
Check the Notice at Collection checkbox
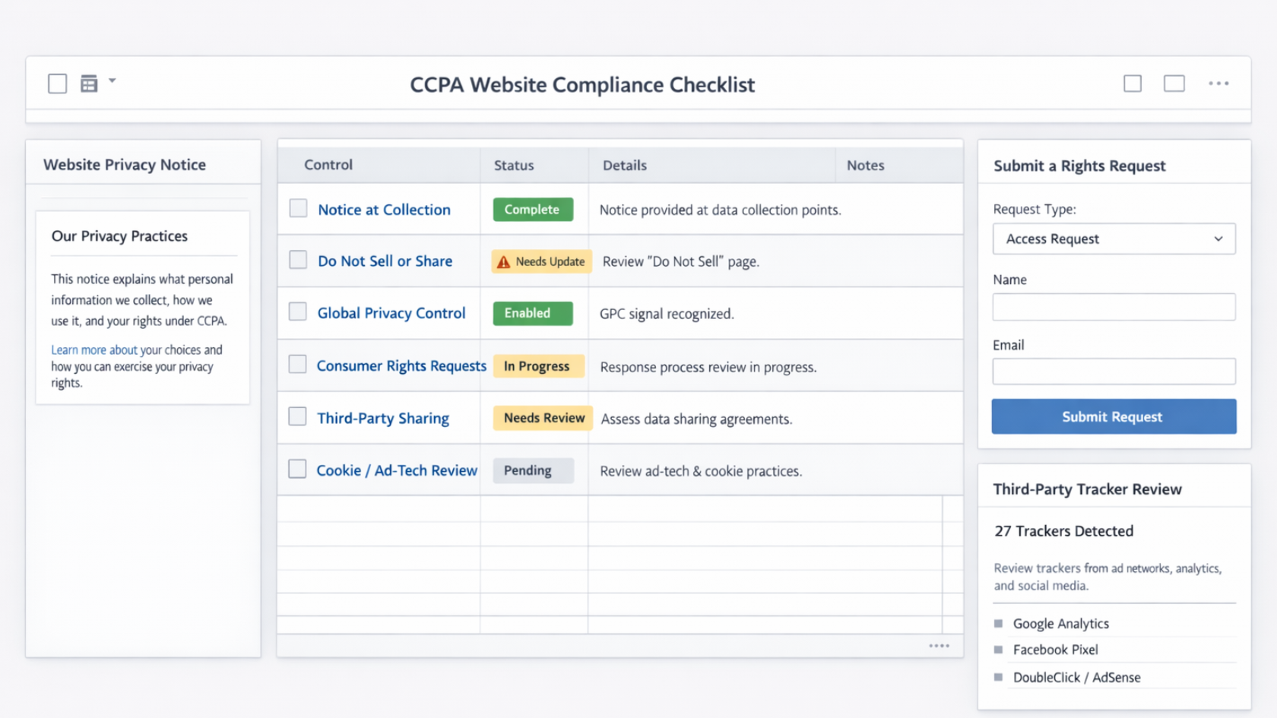point(297,207)
